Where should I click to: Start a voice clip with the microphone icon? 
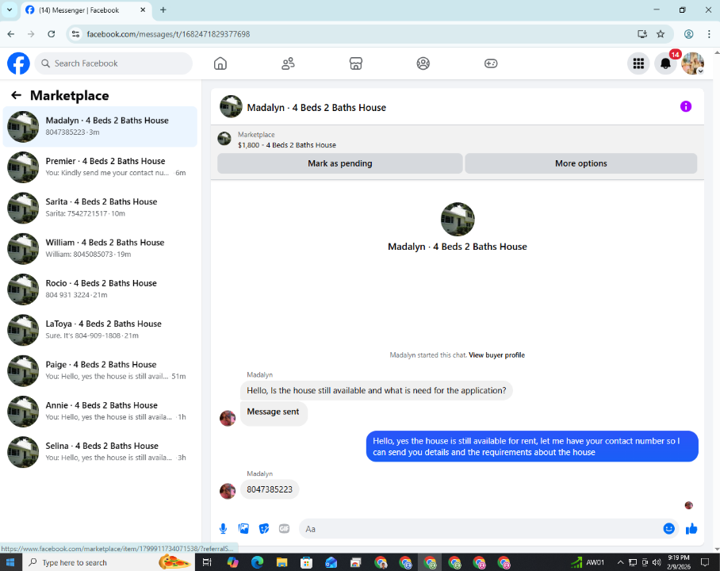[223, 529]
